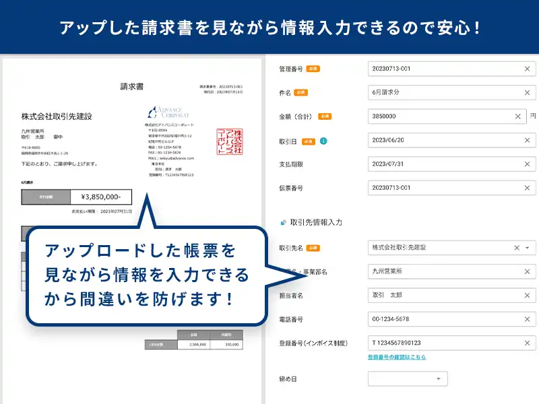Clear the selected 取引先名 value
539x404 pixels.
[517, 248]
